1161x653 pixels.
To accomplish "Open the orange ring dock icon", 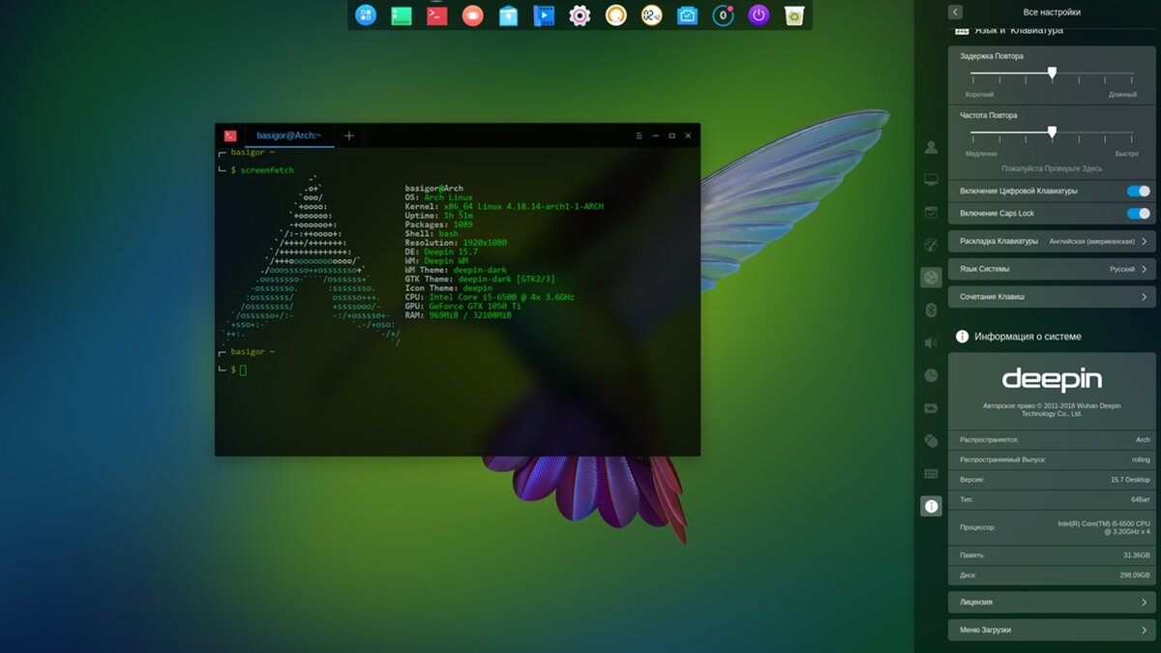I will tap(615, 15).
